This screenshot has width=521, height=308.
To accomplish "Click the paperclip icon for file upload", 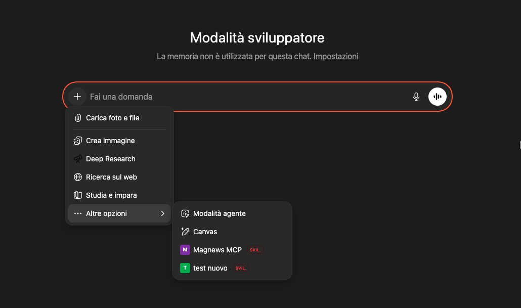I will point(78,118).
